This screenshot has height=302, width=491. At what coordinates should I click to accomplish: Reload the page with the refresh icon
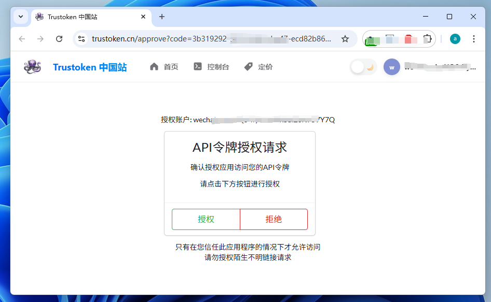[x=59, y=39]
